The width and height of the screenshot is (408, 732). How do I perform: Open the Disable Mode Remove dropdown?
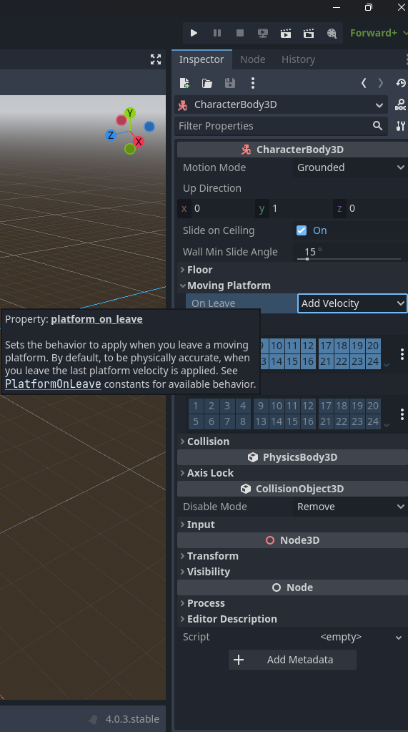pos(350,507)
